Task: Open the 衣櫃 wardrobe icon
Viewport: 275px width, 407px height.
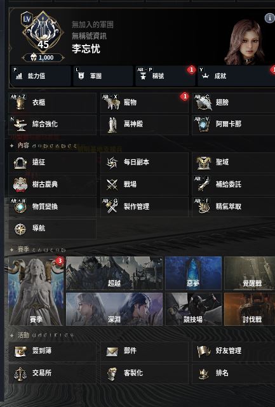Action: (20, 103)
